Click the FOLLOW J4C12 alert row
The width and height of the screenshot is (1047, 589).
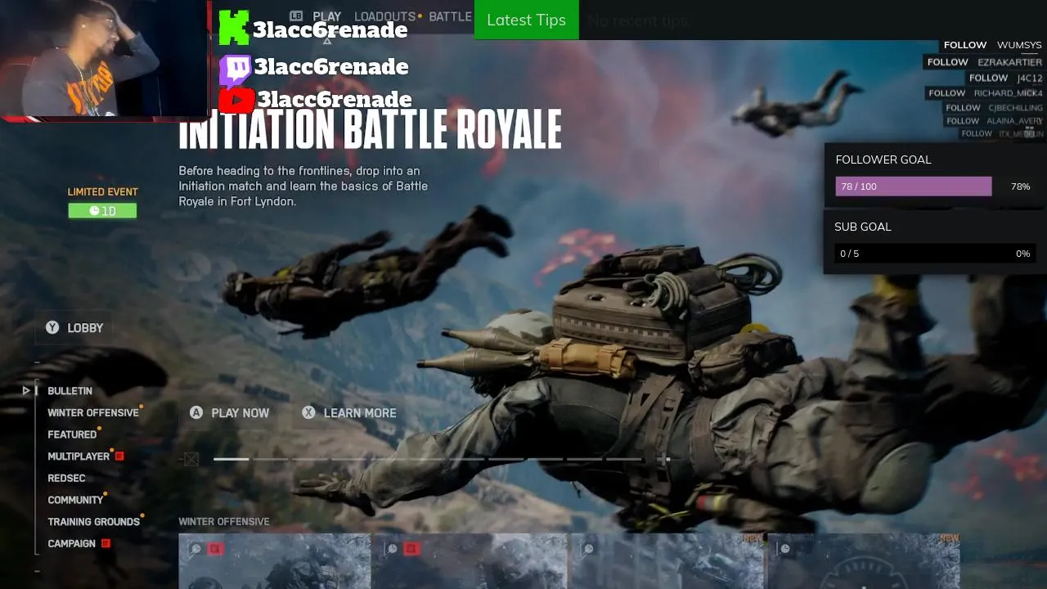click(1005, 79)
